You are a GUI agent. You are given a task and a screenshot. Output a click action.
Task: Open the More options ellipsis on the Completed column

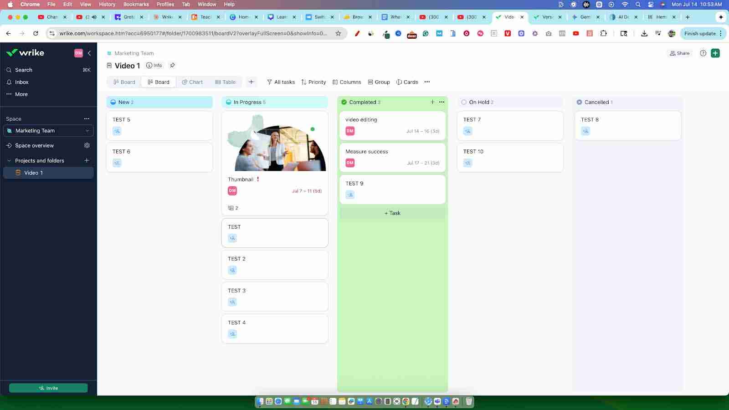pos(441,102)
